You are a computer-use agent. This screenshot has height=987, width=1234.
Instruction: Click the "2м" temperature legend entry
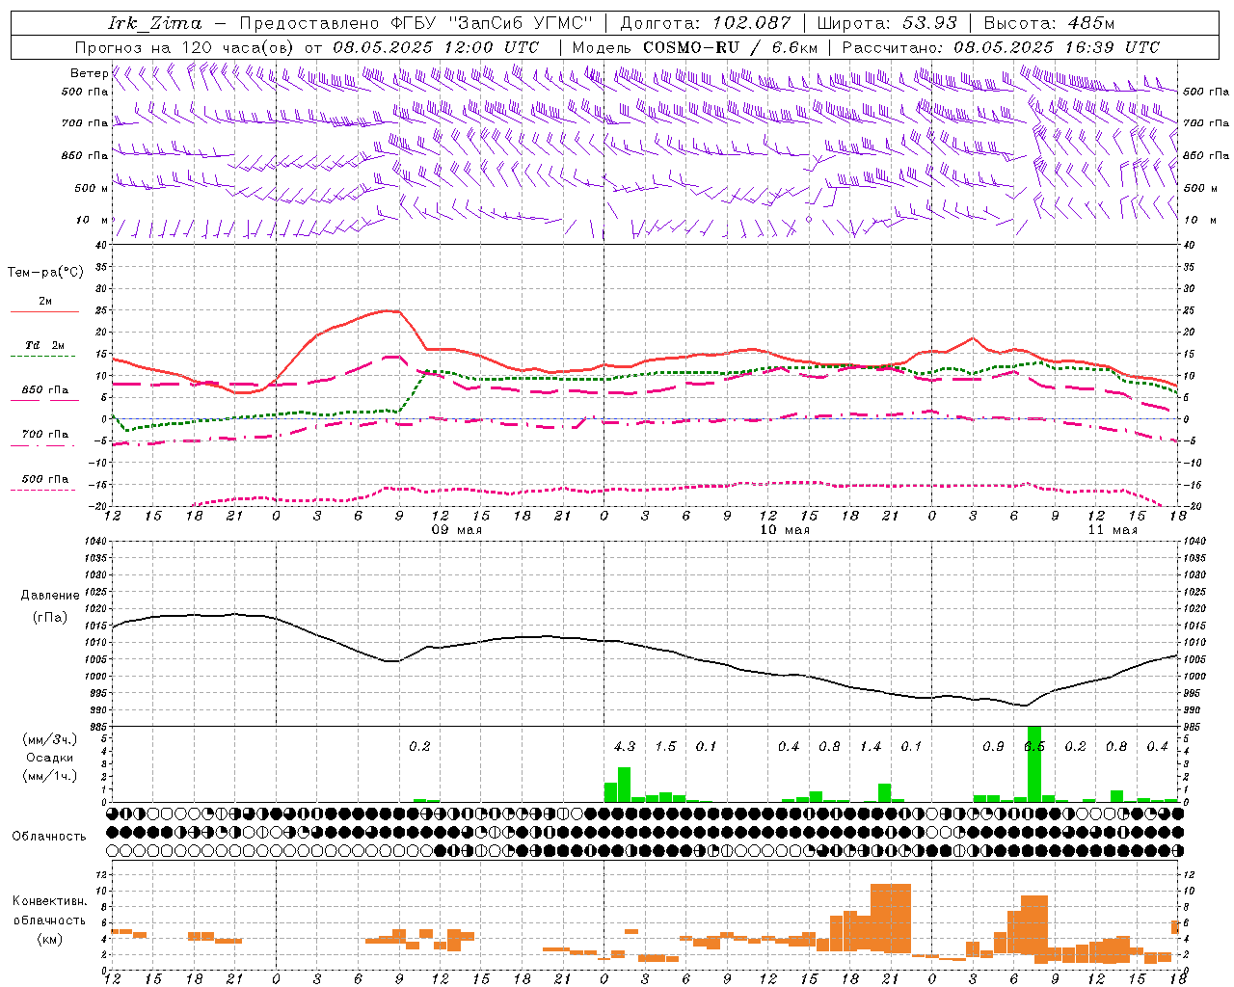(x=45, y=301)
